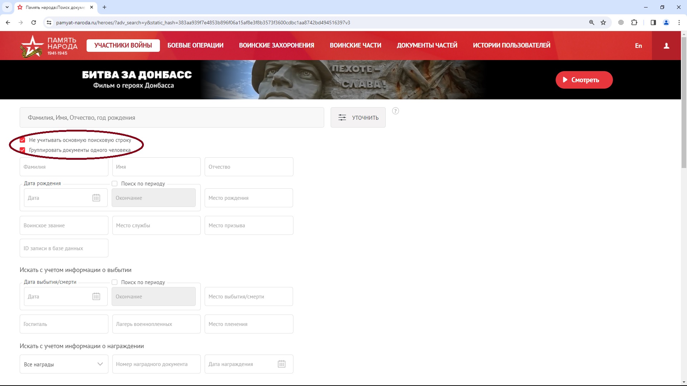Open the 'Боевые операции' section
The height and width of the screenshot is (386, 687).
pyautogui.click(x=195, y=45)
